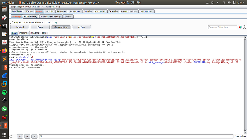Launch VMware from the dock

4,84
